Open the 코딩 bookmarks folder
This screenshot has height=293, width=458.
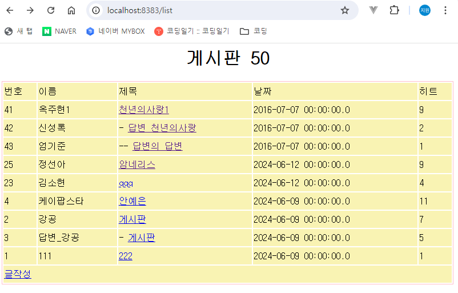tap(253, 31)
